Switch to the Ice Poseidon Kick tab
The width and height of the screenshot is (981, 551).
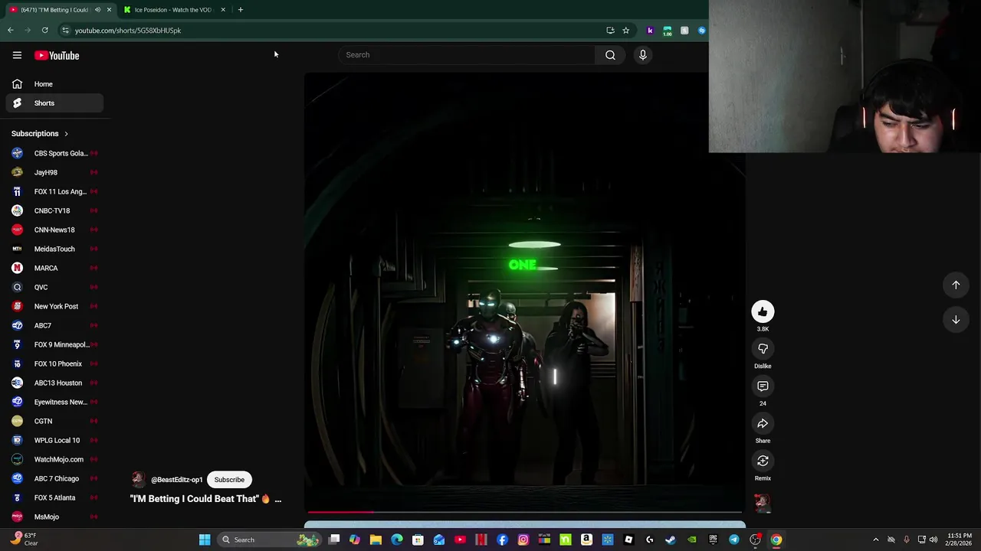point(173,10)
